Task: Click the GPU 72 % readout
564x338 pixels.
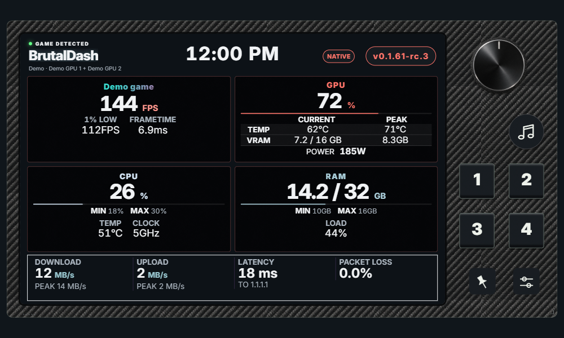Action: point(336,101)
